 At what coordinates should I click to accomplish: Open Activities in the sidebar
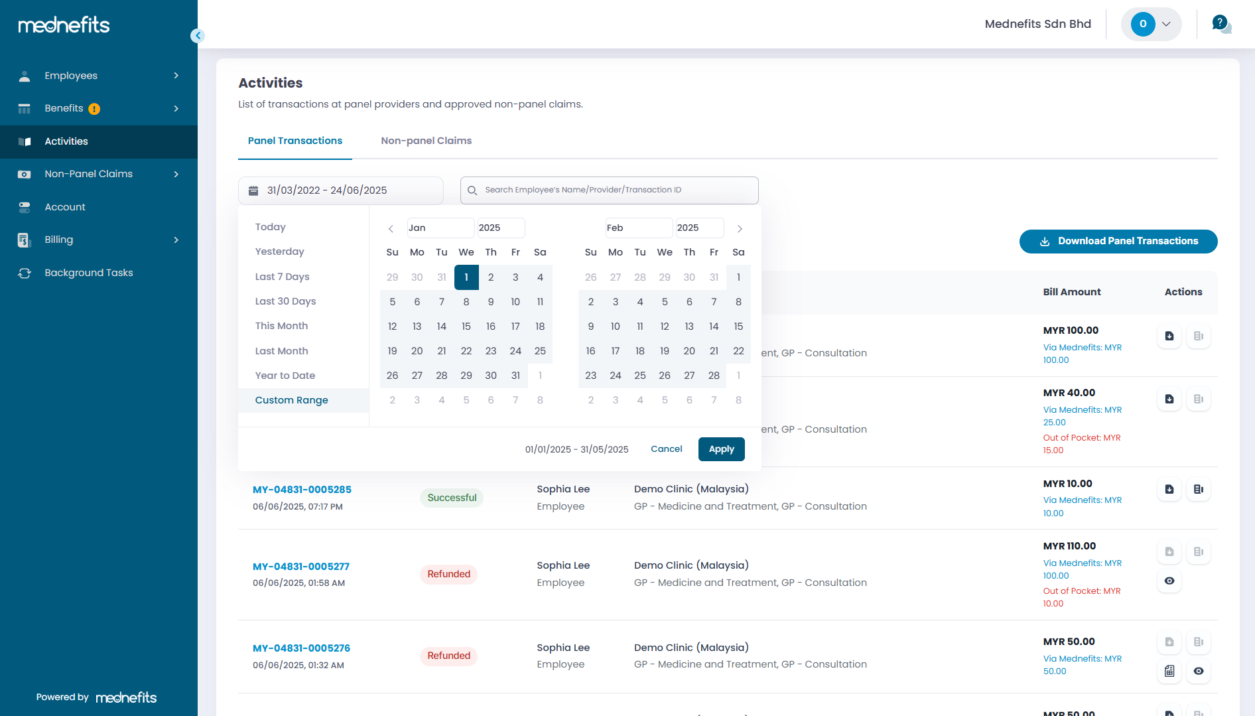(99, 141)
